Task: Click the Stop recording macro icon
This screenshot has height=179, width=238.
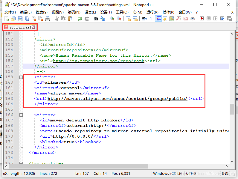Action: point(209,19)
